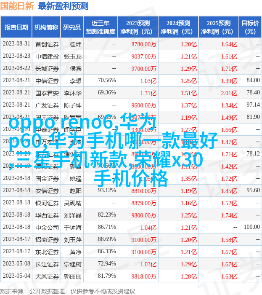262x295 pixels.
Task: Click the 数据来源 footnote text
Action: [x=68, y=291]
